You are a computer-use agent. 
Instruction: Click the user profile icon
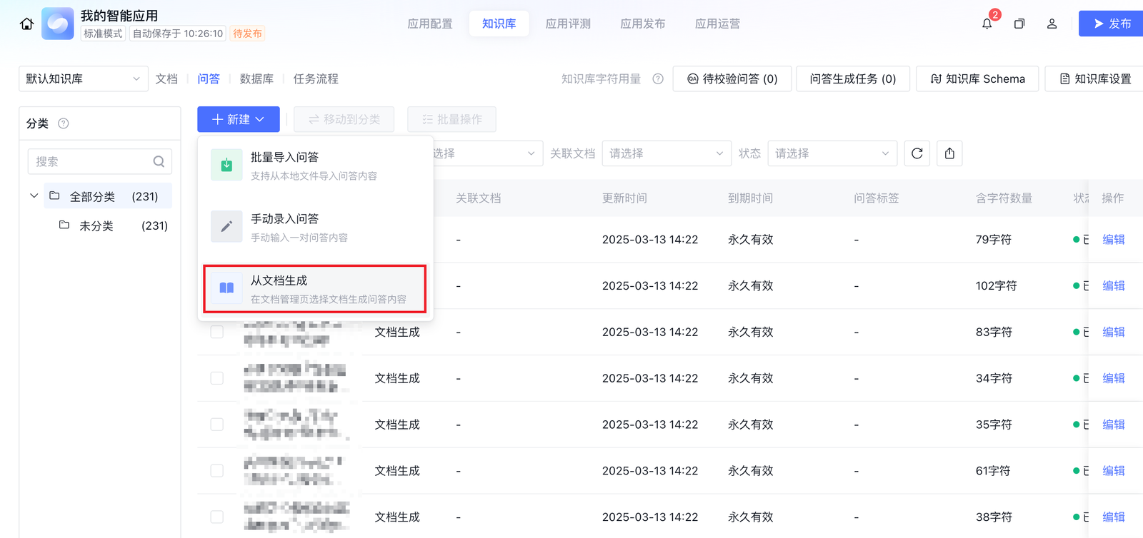(1052, 24)
